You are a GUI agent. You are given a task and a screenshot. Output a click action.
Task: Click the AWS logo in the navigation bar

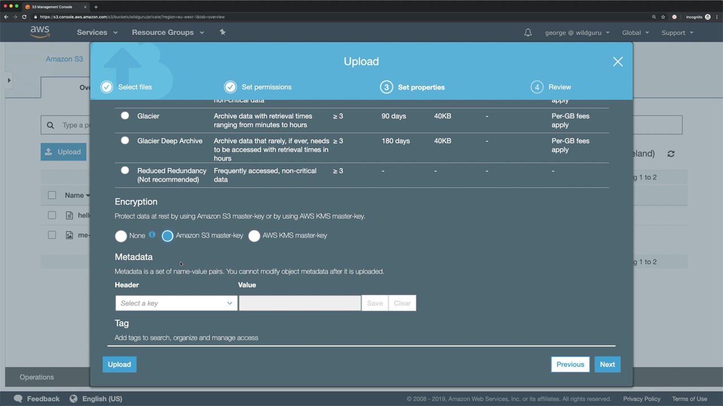pyautogui.click(x=40, y=32)
